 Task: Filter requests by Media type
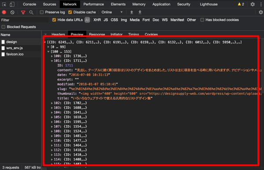[135, 20]
